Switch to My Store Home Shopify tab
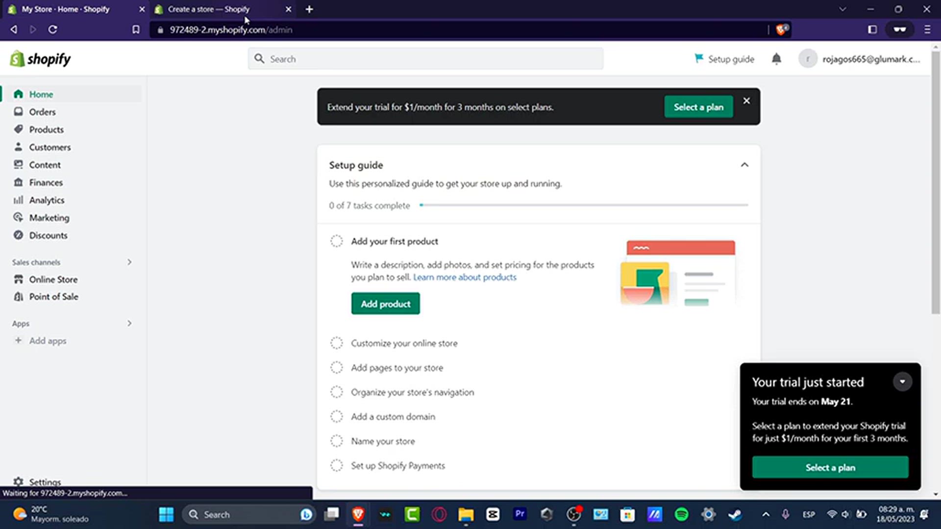This screenshot has height=529, width=941. pyautogui.click(x=76, y=9)
